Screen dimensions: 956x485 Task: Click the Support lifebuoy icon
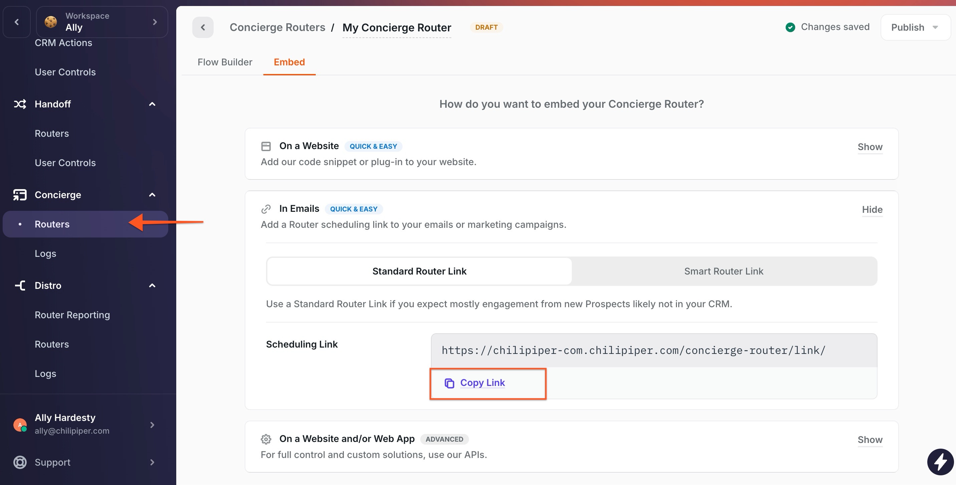[20, 462]
